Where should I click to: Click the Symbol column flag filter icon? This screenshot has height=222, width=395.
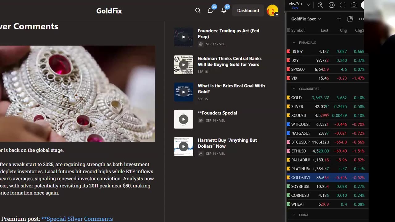coord(289,30)
